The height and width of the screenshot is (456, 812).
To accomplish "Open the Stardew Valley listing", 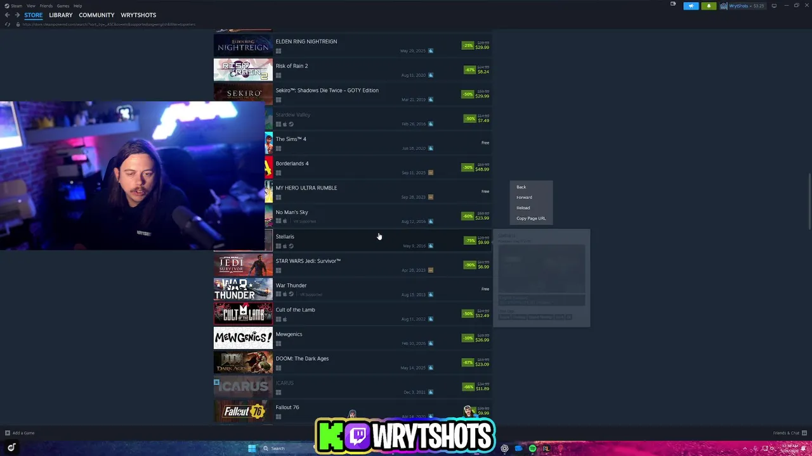I will [x=378, y=119].
